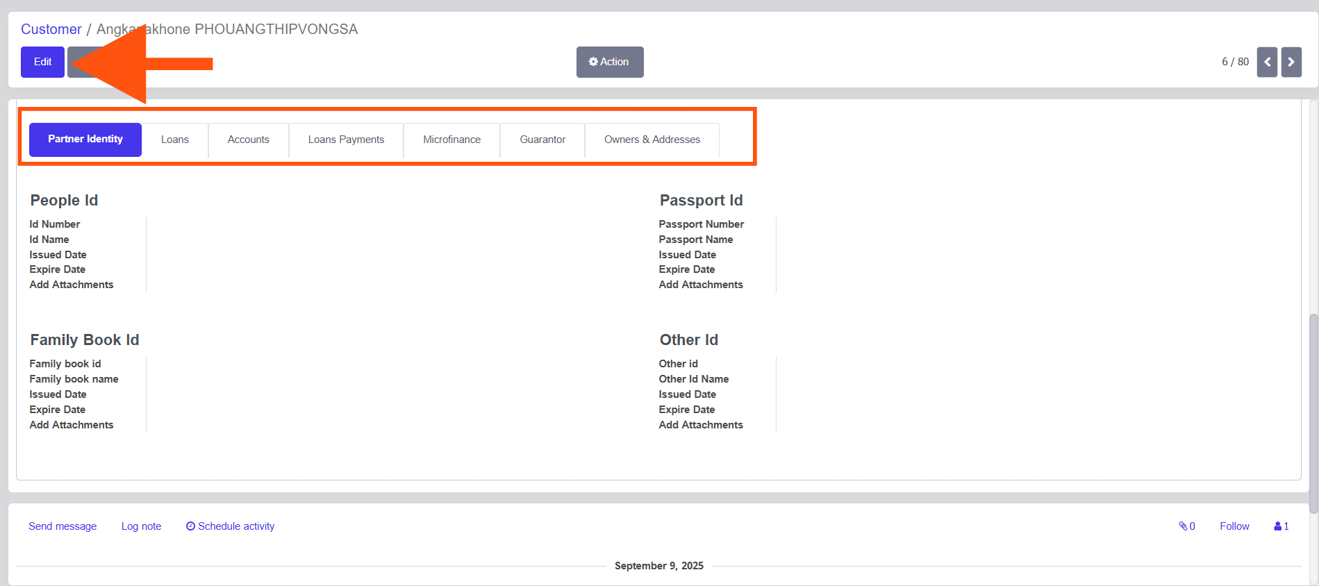Click the Follow button
This screenshot has width=1319, height=586.
coord(1234,526)
